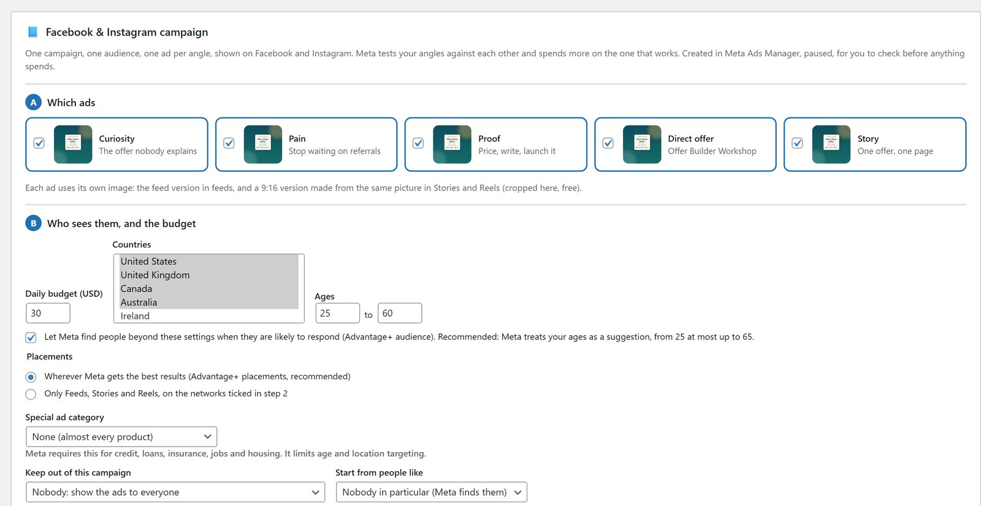This screenshot has height=506, width=981.
Task: Select United Kingdom in the Countries list
Action: 208,275
